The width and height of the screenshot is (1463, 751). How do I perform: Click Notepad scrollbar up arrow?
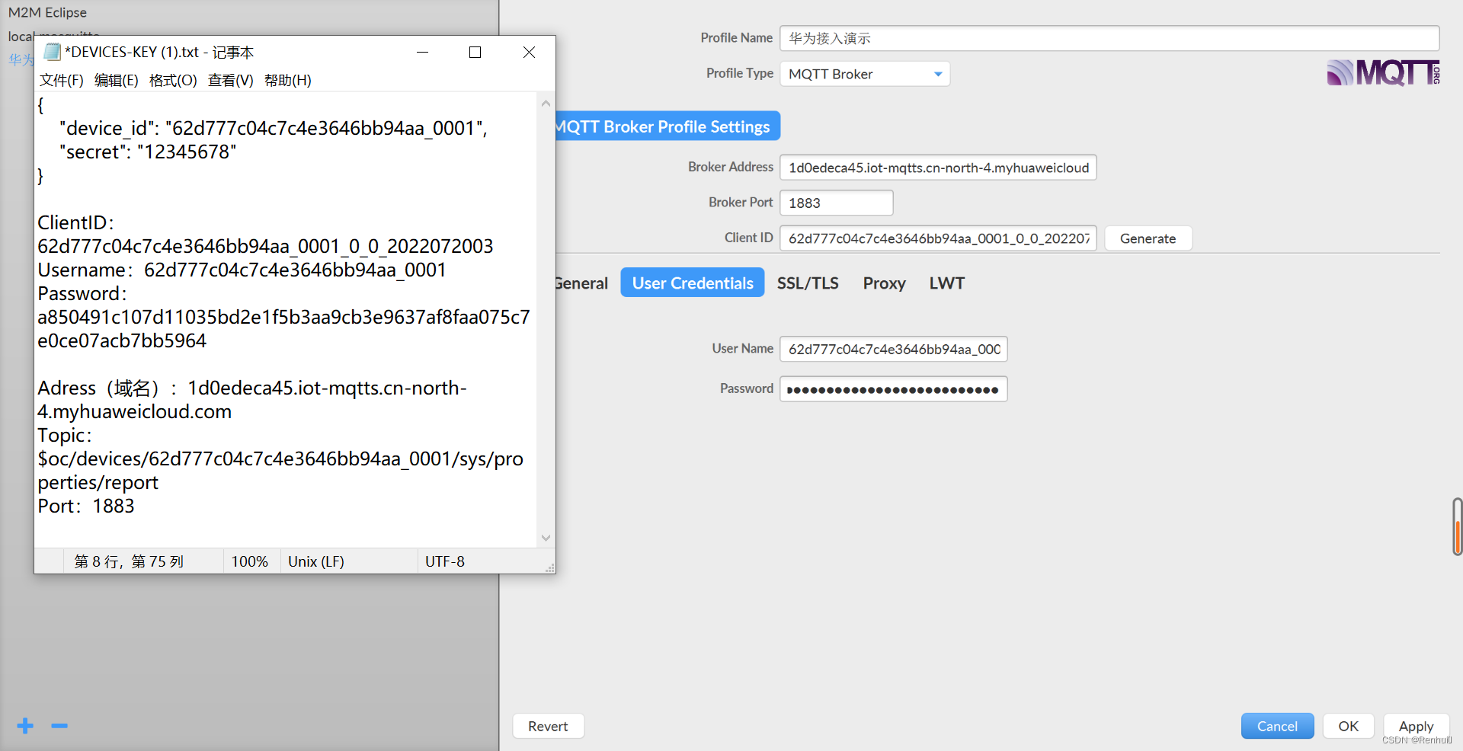[x=546, y=103]
